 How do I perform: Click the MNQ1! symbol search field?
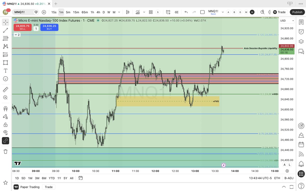point(26,12)
